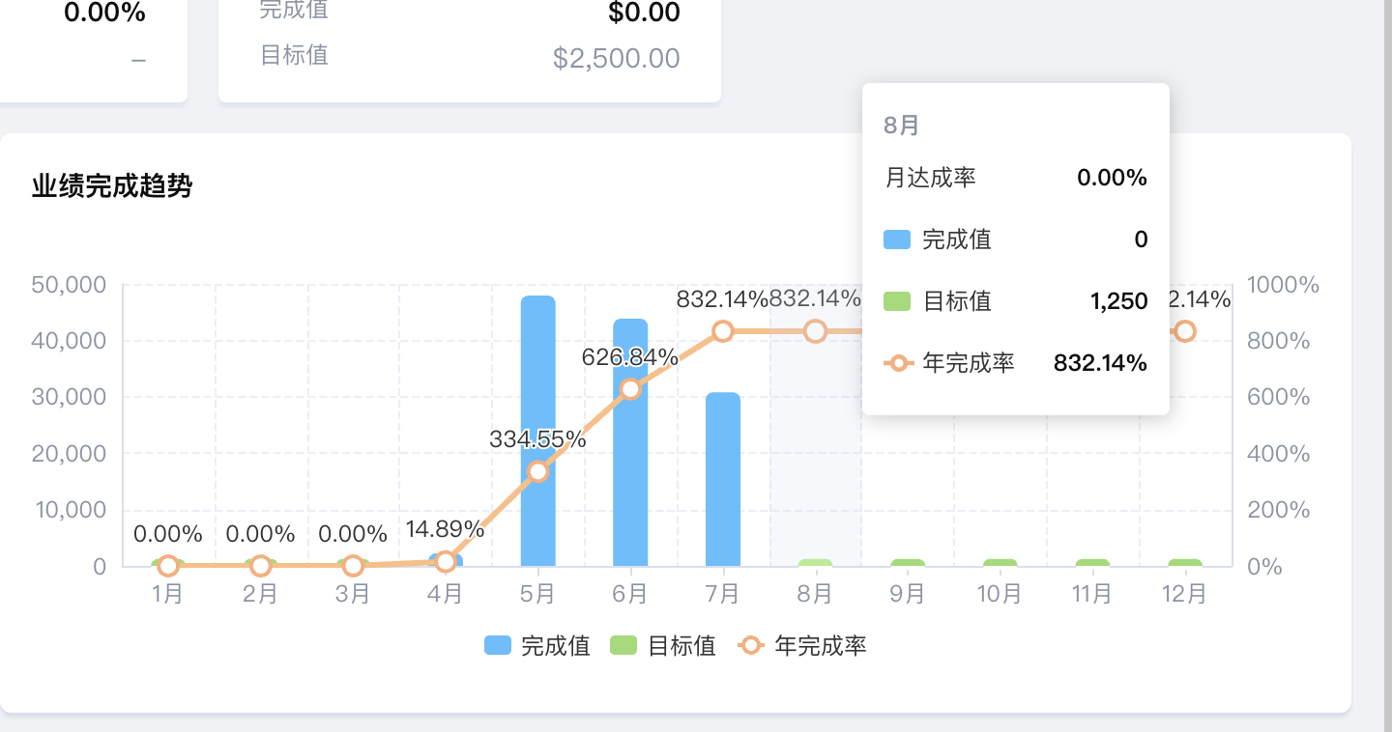The height and width of the screenshot is (732, 1392).
Task: Click the 业绩完成趋势 chart title
Action: [x=112, y=186]
